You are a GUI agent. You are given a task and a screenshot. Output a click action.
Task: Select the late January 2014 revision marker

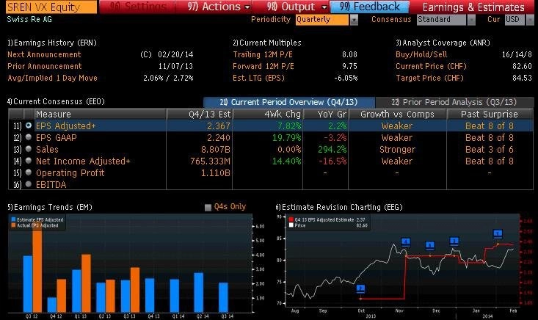(498, 233)
